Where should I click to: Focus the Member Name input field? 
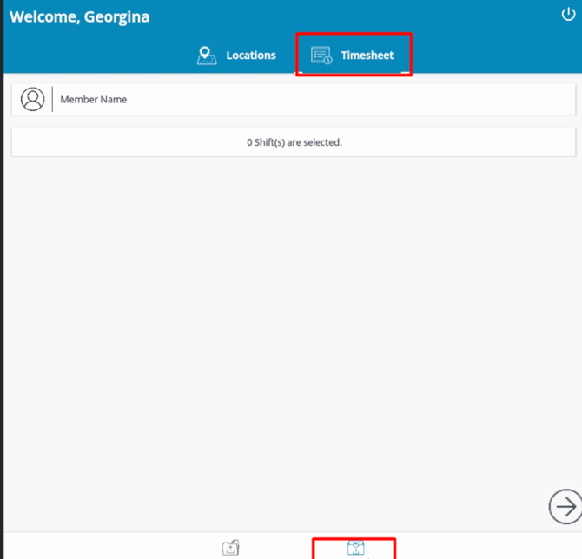313,99
